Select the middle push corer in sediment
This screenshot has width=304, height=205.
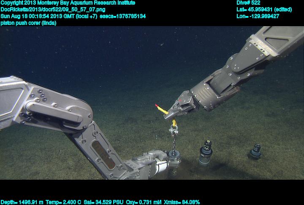pos(206,152)
